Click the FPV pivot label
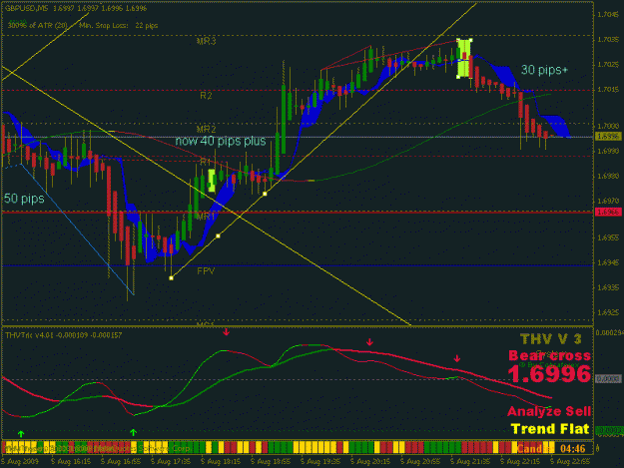This screenshot has width=624, height=468. coord(206,270)
